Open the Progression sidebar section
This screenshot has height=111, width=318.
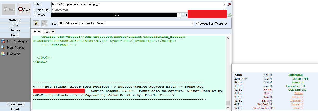(x=15, y=104)
